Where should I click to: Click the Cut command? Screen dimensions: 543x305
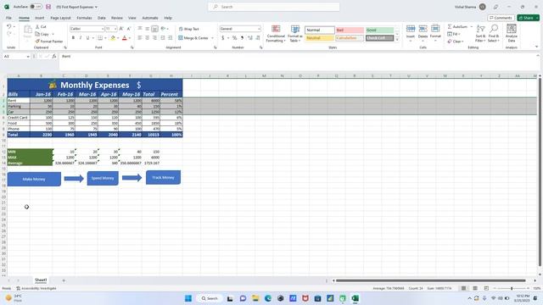[x=41, y=26]
